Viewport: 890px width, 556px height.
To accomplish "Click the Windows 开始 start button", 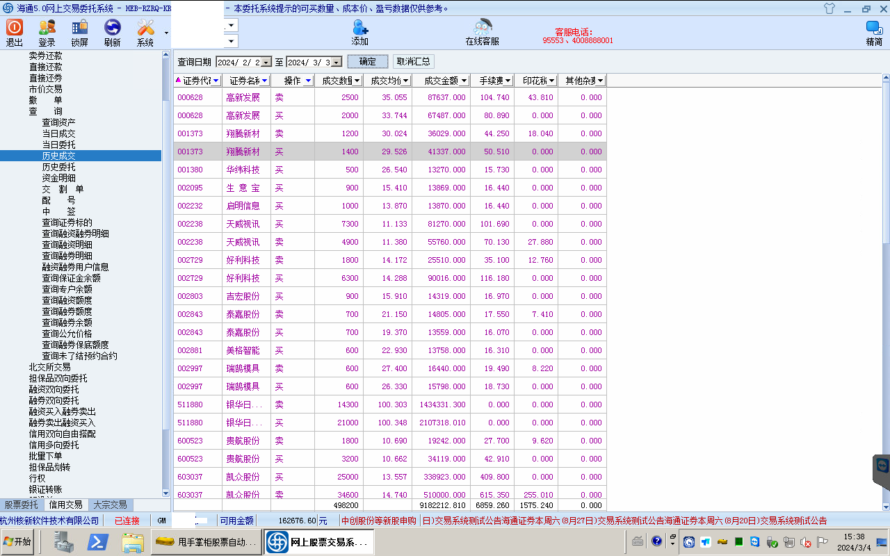I will (x=17, y=542).
